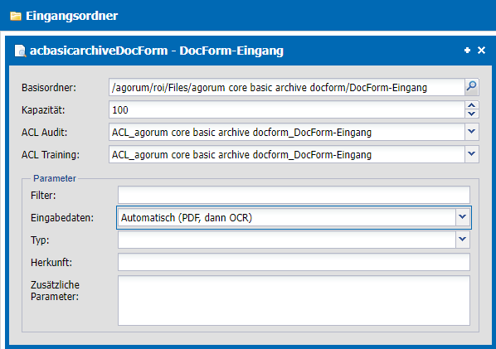The height and width of the screenshot is (349, 496).
Task: Click the document icon next to acbasicarchiveDocForm
Action: point(21,51)
